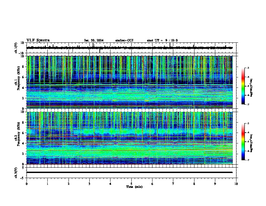Image resolution: width=266 pixels, height=206 pixels.
Task: Click the ch.1 spectrogram color scale bar
Action: coord(243,86)
